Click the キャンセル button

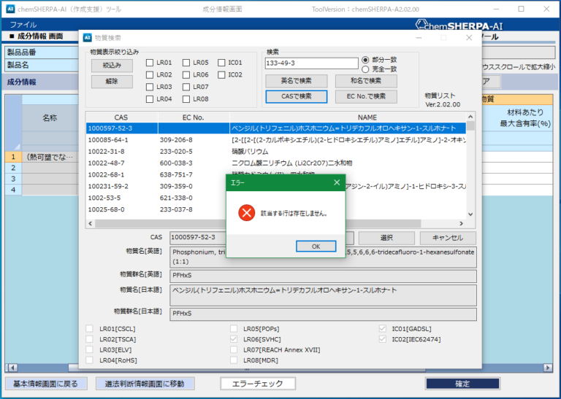click(448, 238)
